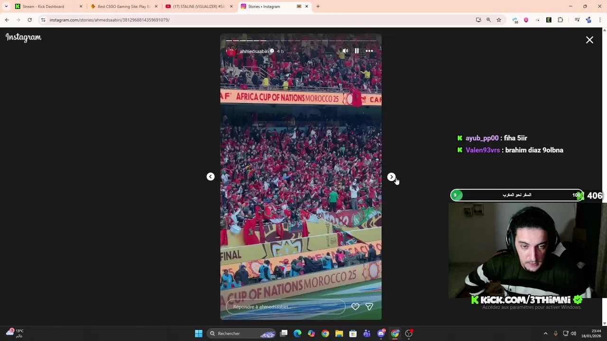607x341 pixels.
Task: Click the install/cast icon in address bar
Action: click(x=478, y=20)
